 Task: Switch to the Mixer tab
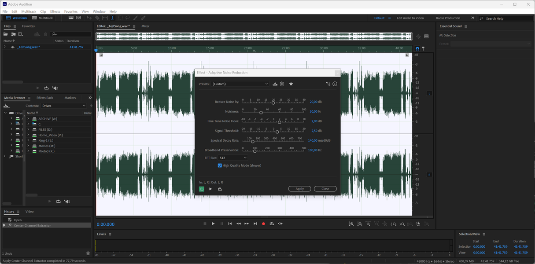[x=145, y=26]
